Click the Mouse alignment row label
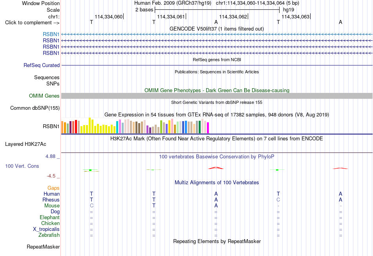 point(52,206)
